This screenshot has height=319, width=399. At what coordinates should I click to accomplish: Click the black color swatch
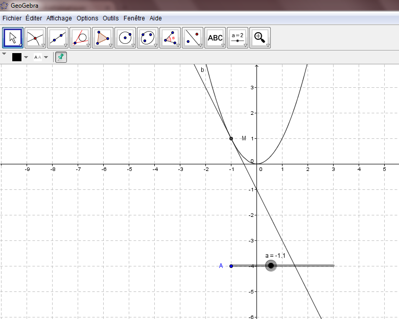pyautogui.click(x=17, y=57)
